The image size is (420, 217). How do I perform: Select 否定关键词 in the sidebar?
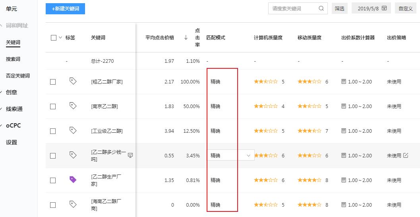pos(17,76)
